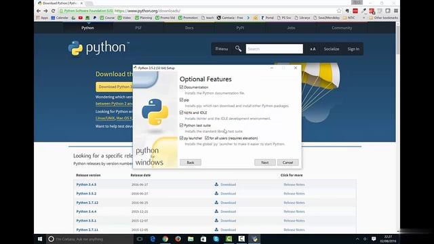434x244 pixels.
Task: Open the Socialize menu
Action: click(x=332, y=49)
